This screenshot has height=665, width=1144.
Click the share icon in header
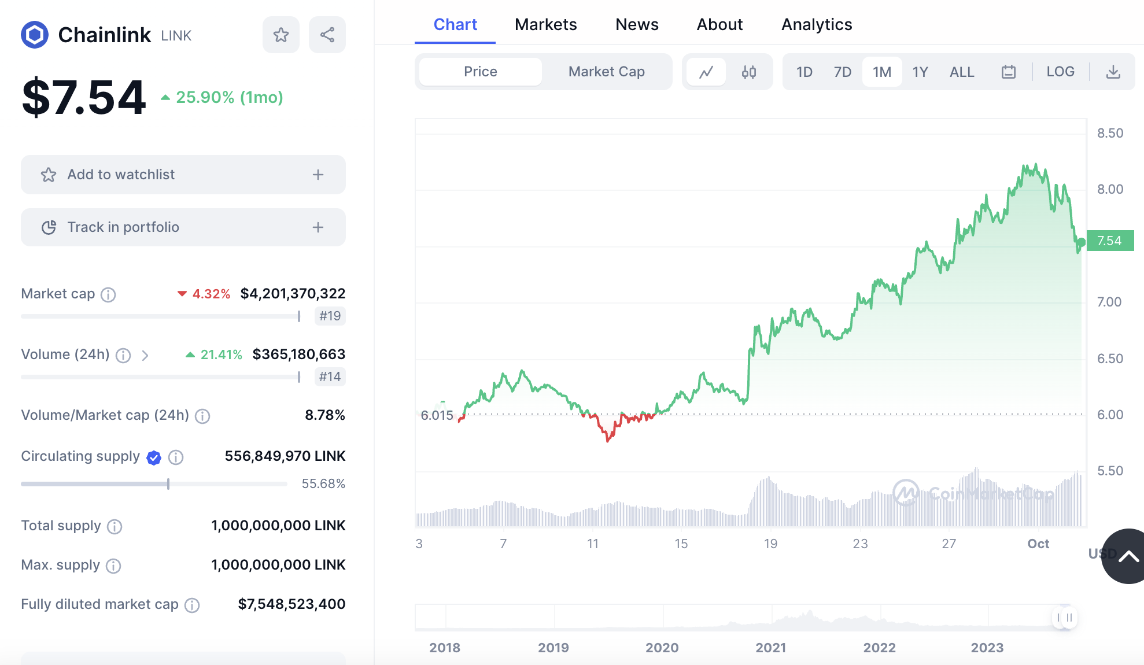click(327, 35)
